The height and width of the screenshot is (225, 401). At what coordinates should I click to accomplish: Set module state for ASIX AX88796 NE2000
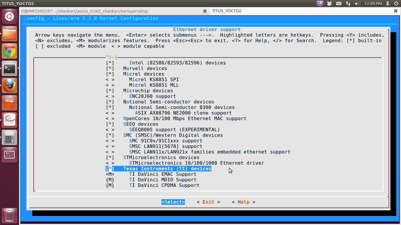click(x=110, y=113)
